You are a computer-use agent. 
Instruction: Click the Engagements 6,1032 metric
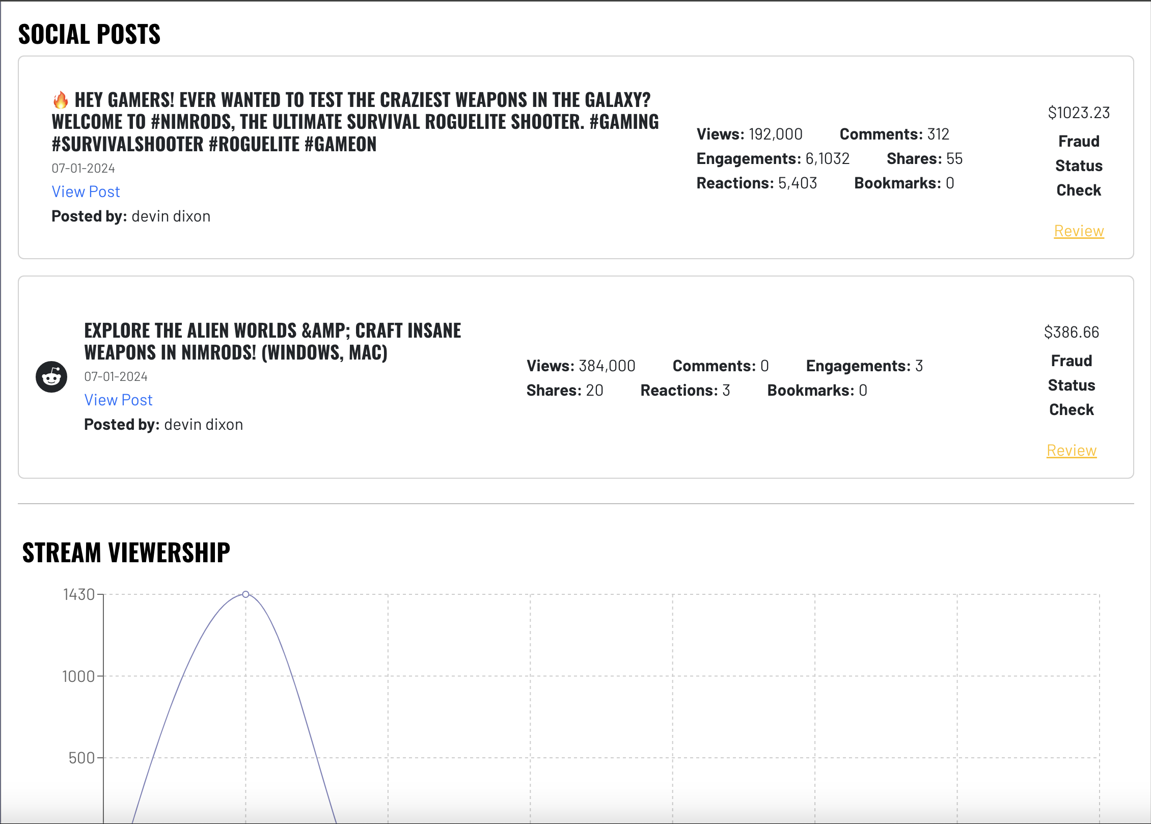[x=773, y=158]
